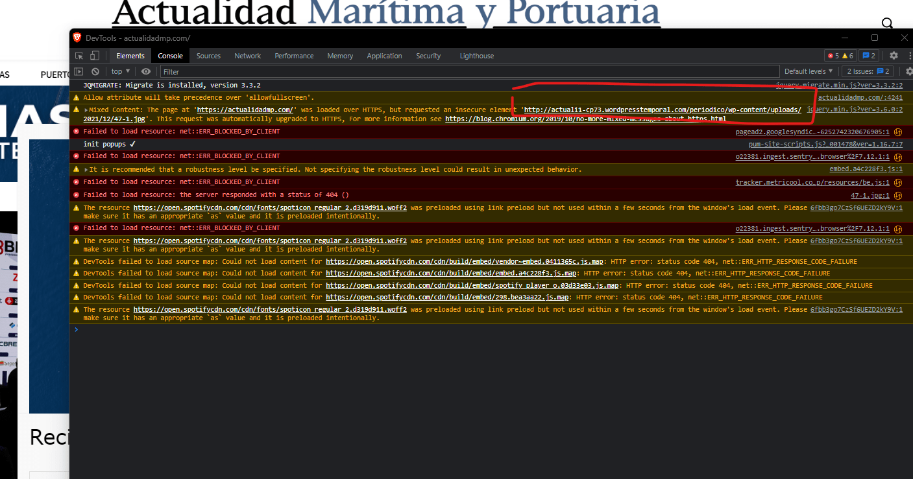This screenshot has height=479, width=913.
Task: Expand the robustness level warning message
Action: (x=86, y=170)
